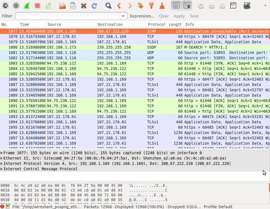Open the capture interfaces list icon
The image size is (270, 209).
5,6
